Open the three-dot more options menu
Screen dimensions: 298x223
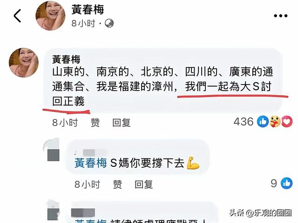click(x=280, y=16)
